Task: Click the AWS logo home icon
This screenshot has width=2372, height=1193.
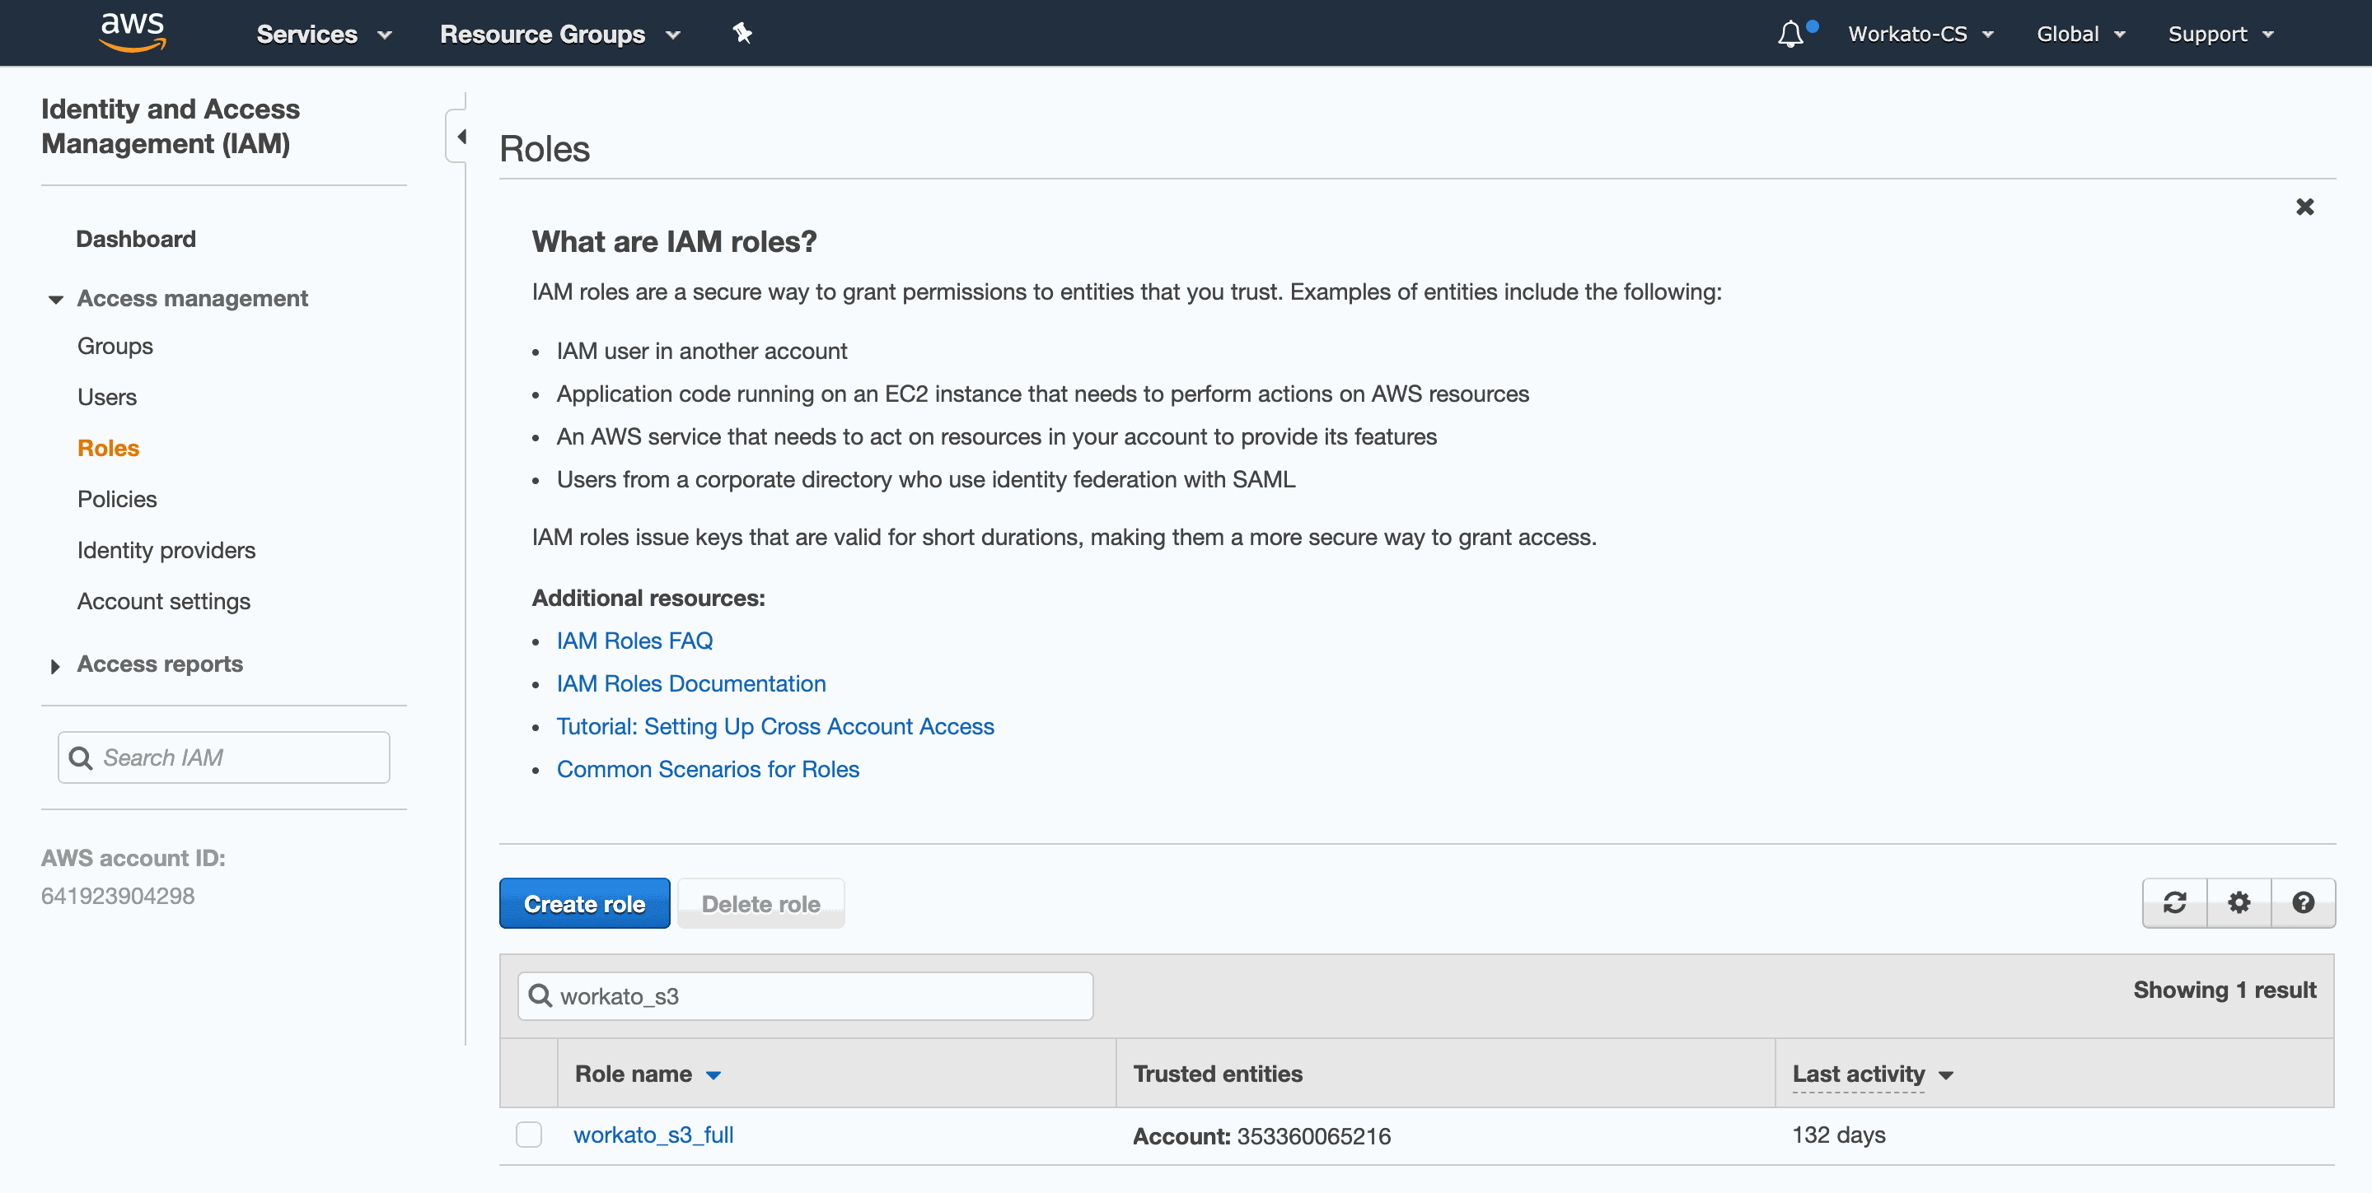Action: pos(133,32)
